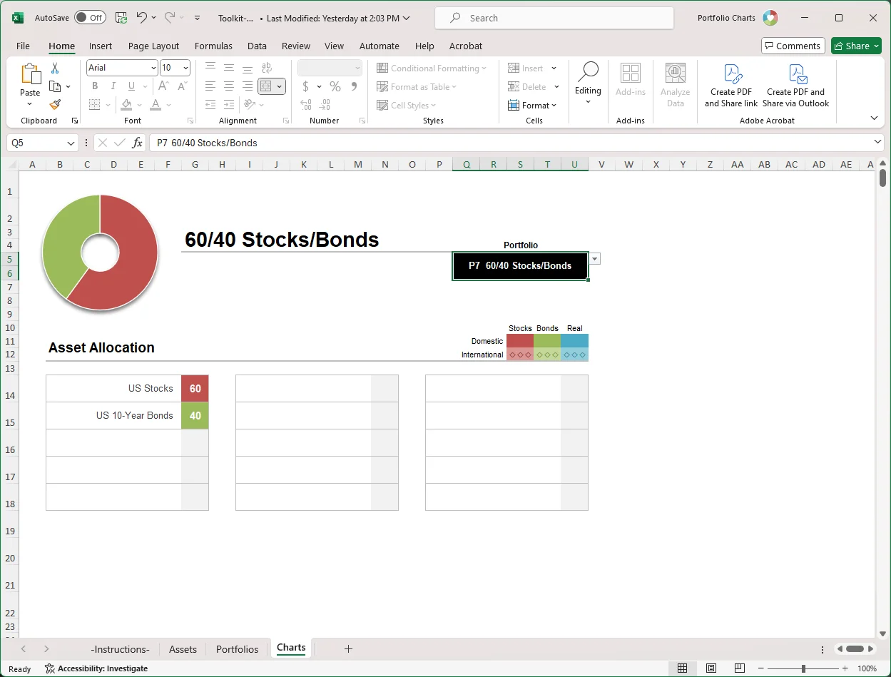
Task: Click the Comments button
Action: [x=793, y=46]
